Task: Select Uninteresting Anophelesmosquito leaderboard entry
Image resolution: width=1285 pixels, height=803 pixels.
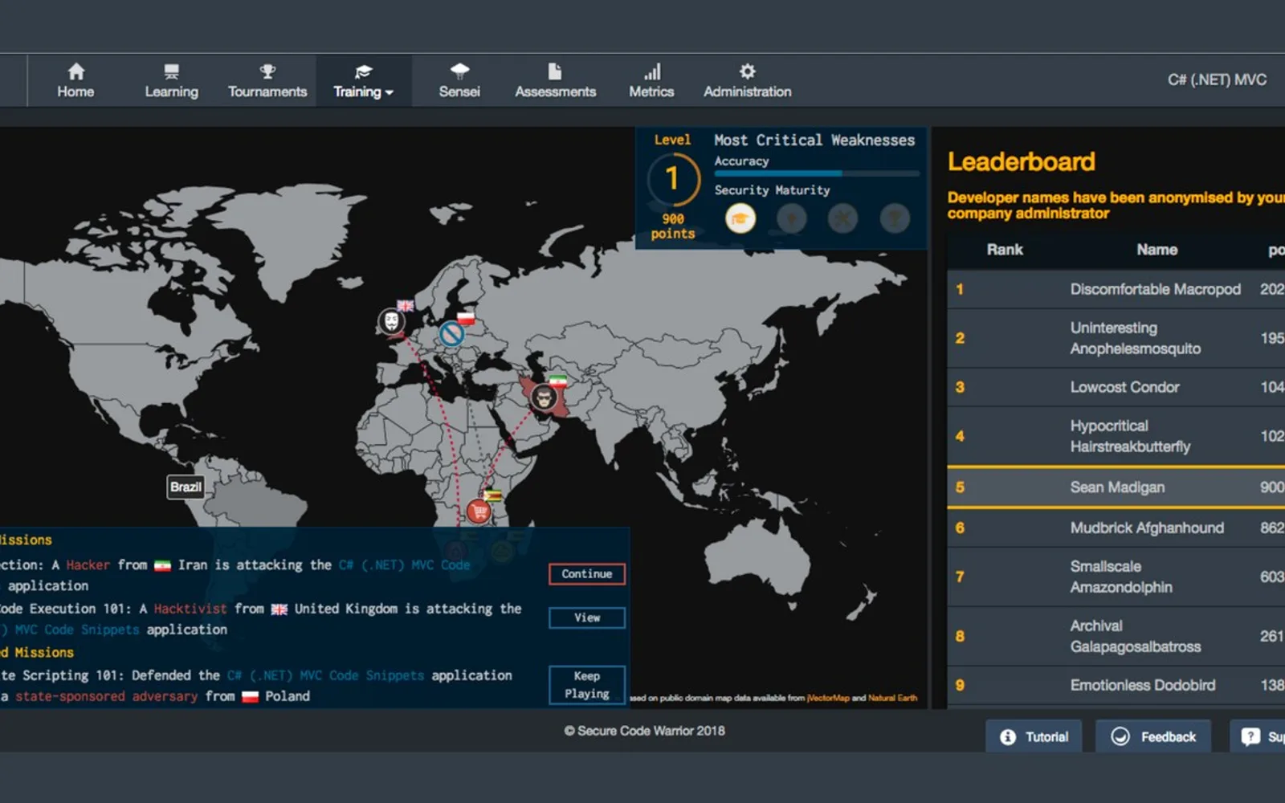Action: coord(1116,338)
